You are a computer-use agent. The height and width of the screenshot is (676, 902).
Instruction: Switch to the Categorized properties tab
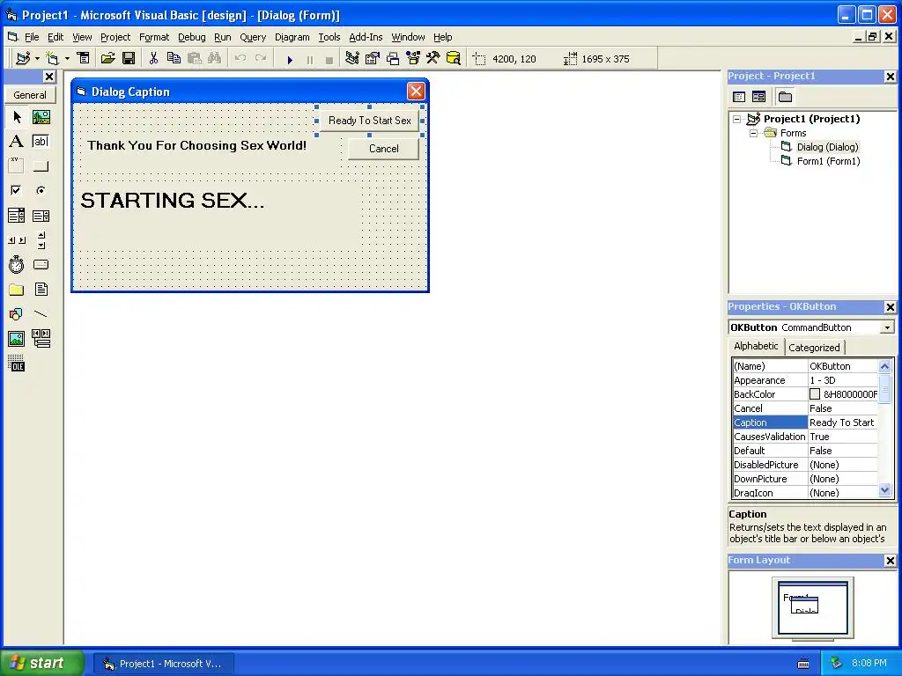(814, 347)
